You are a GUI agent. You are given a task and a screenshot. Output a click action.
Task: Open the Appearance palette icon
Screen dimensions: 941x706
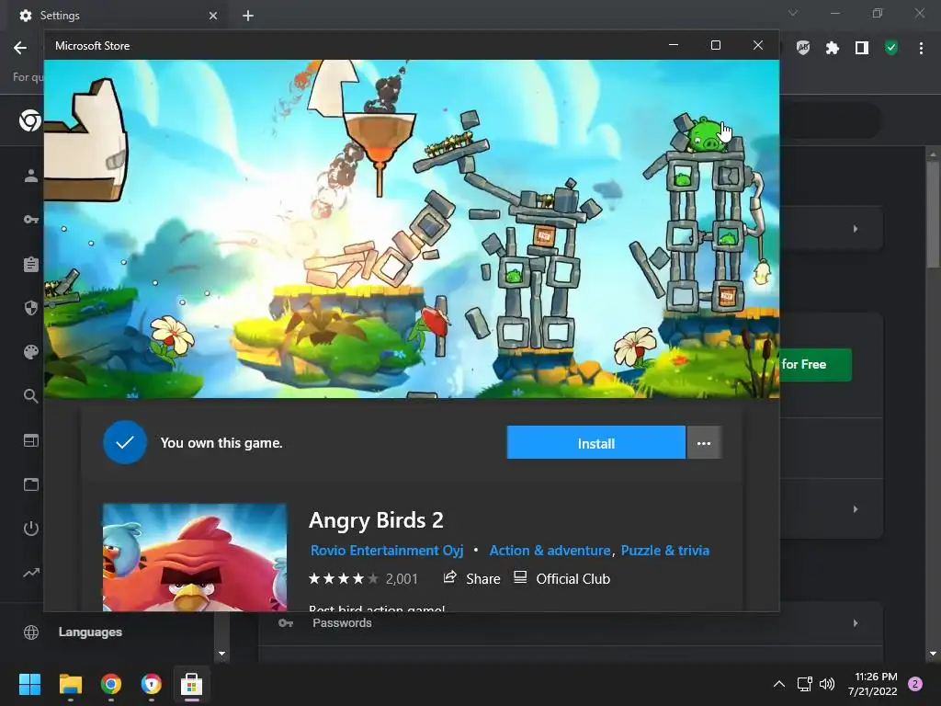(x=31, y=352)
